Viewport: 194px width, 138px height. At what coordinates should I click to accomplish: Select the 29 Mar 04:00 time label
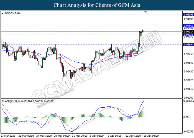62,136
